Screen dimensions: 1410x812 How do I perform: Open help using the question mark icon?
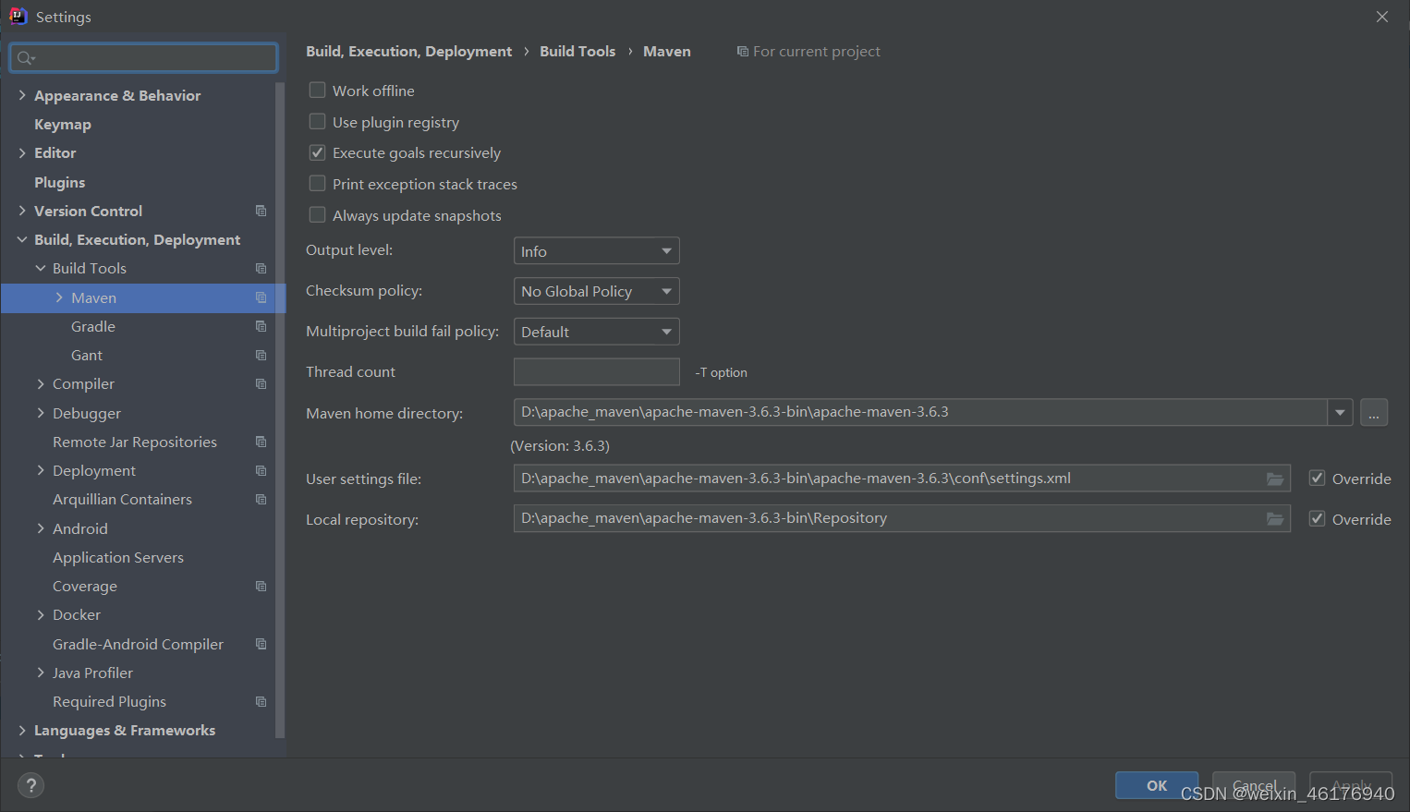click(x=30, y=785)
